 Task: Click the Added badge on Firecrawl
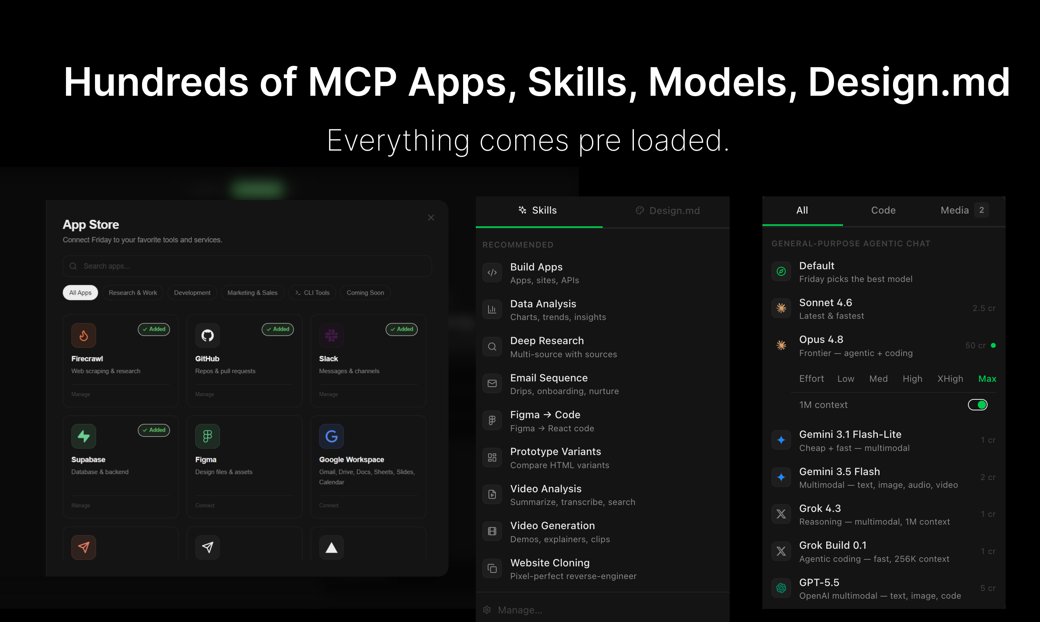[x=154, y=329]
